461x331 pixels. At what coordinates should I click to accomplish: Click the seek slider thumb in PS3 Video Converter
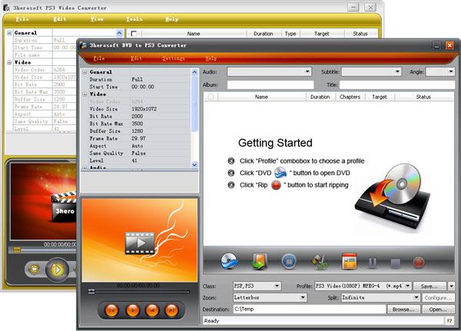(17, 250)
